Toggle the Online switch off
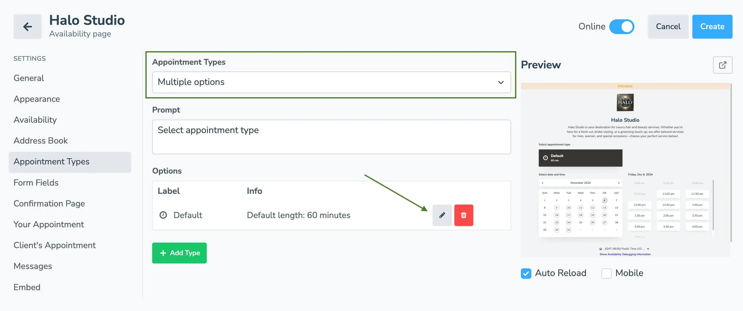Viewport: 743px width, 311px height. coord(622,27)
